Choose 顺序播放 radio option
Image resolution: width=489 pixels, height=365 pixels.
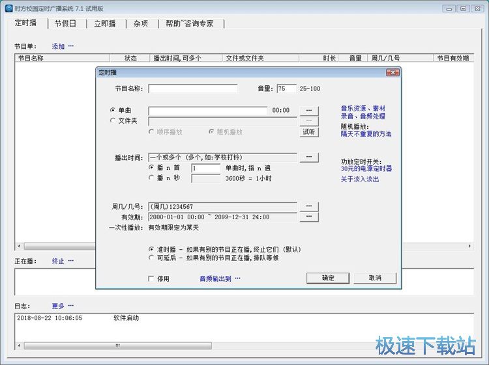[151, 131]
